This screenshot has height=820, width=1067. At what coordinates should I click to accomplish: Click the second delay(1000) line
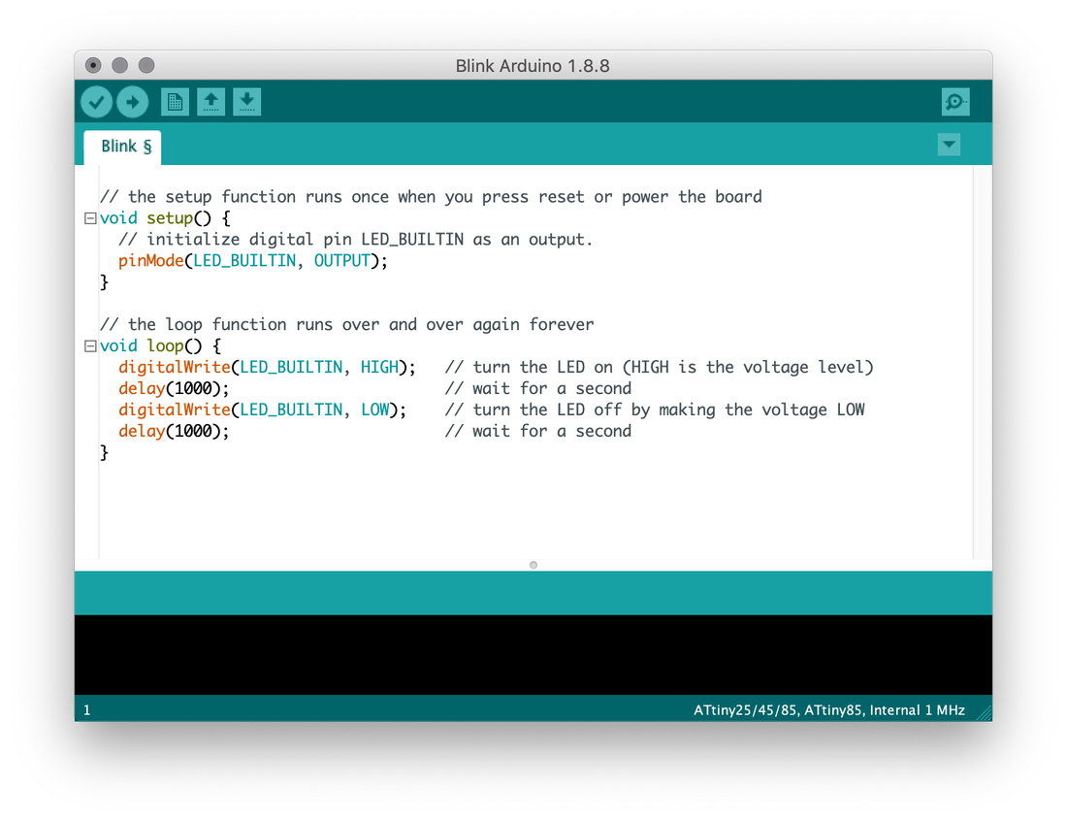[174, 432]
